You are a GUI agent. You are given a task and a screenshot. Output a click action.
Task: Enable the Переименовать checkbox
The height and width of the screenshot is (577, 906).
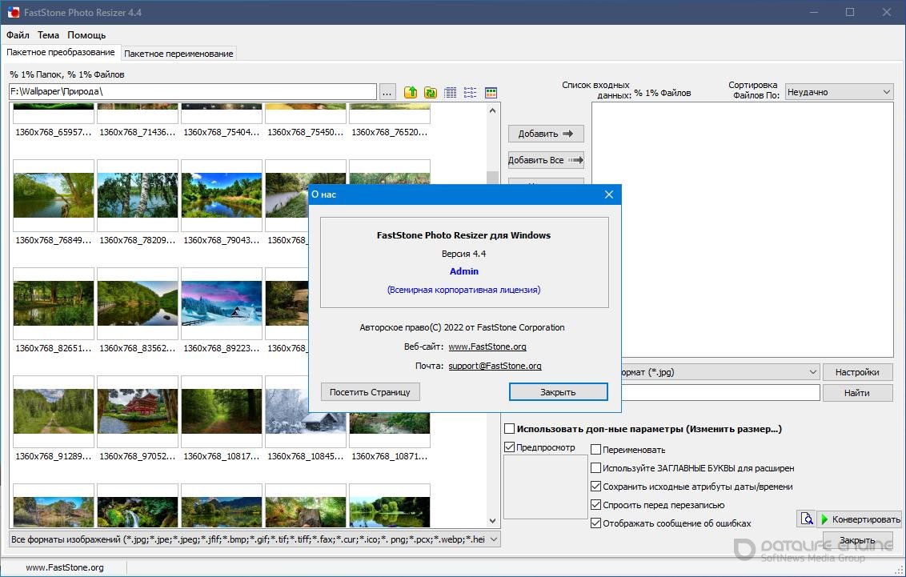pos(595,450)
